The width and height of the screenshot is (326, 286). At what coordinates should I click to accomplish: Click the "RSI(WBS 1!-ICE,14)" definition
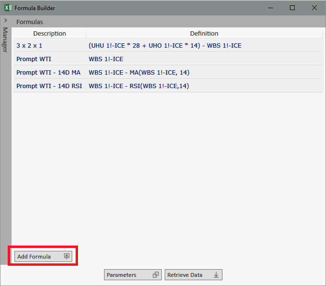(x=139, y=86)
